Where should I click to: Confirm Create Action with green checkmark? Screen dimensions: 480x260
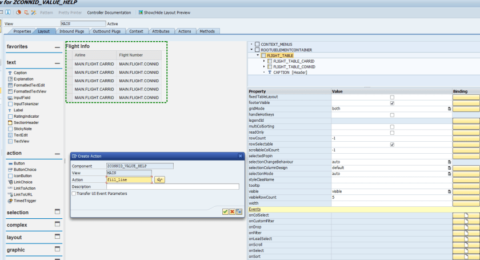coord(225,211)
